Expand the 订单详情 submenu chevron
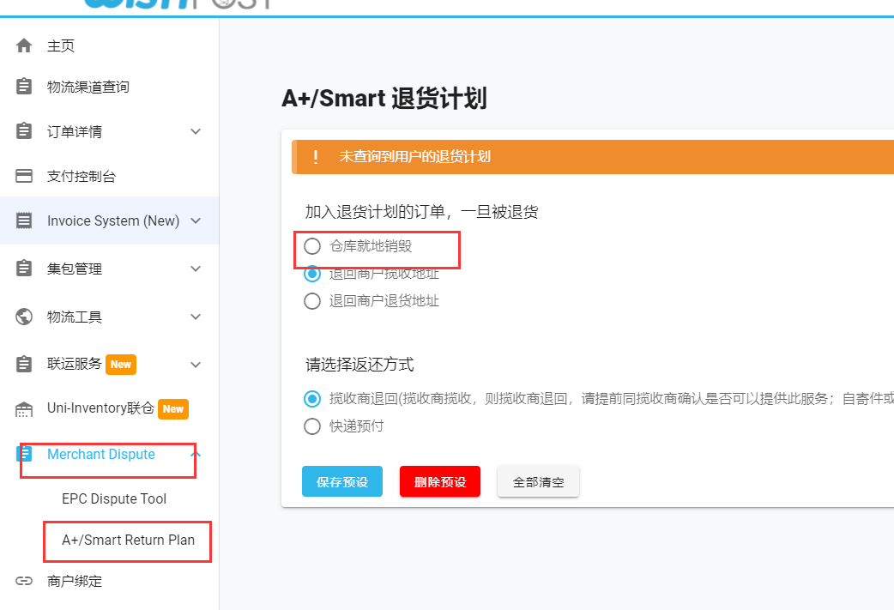Viewport: 894px width, 610px height. 196,131
